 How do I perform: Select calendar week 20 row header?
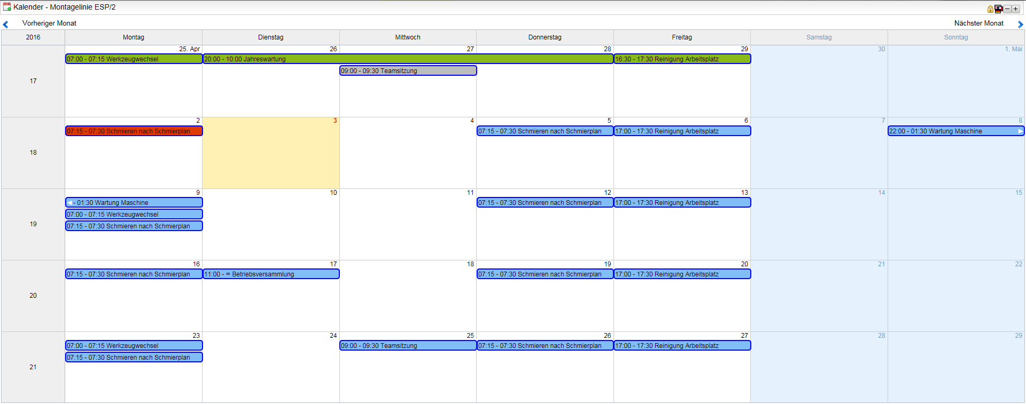tap(33, 296)
